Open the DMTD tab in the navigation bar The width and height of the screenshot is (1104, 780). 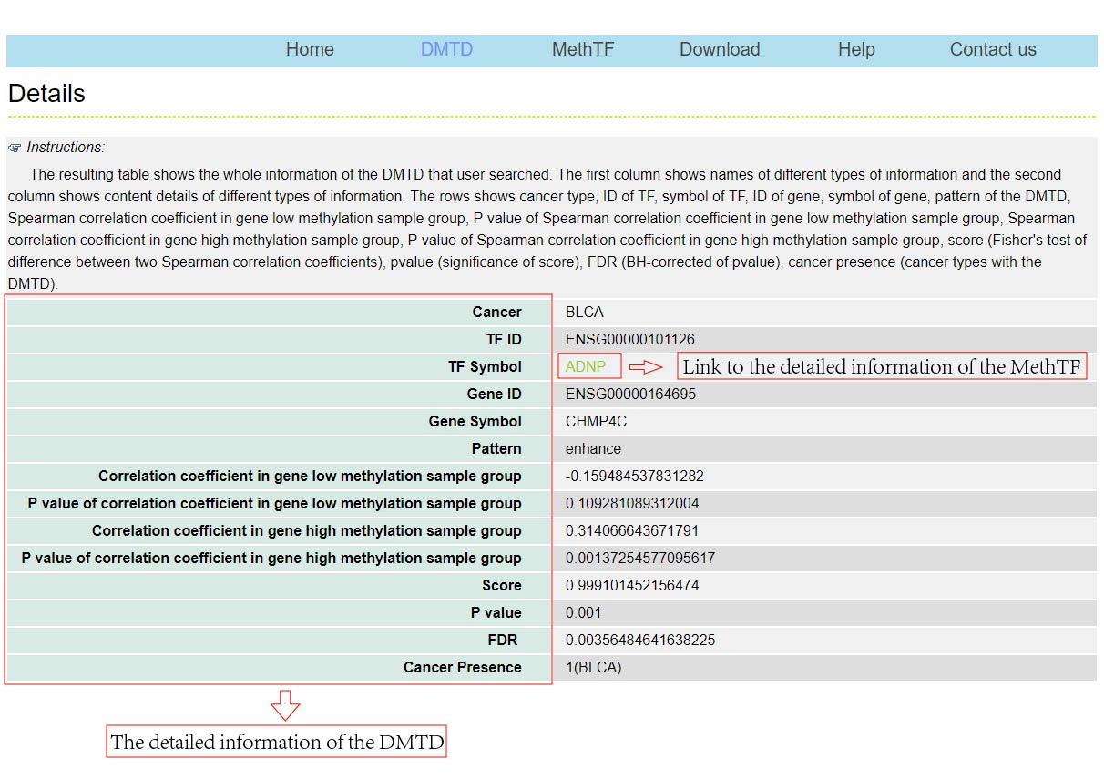[x=446, y=50]
